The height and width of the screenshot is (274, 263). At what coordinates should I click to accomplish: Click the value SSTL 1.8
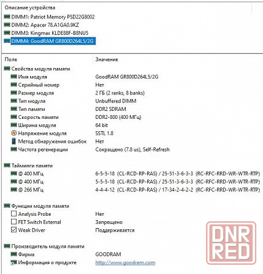(104, 133)
